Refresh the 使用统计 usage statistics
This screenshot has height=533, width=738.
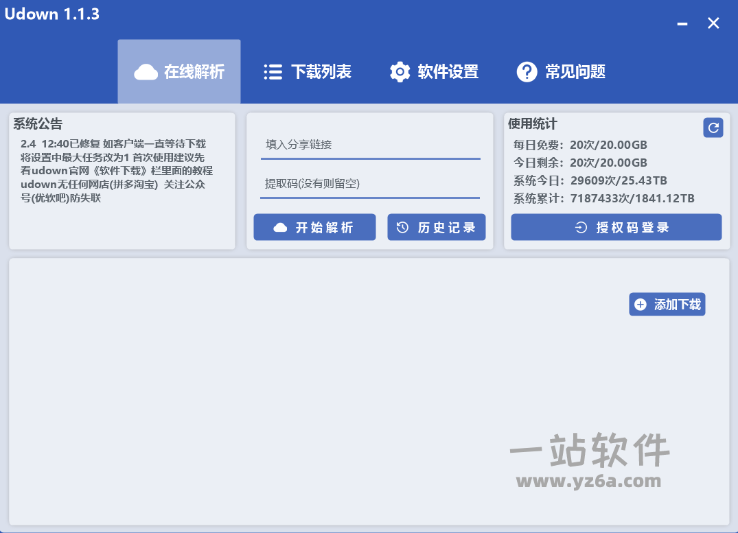point(713,128)
